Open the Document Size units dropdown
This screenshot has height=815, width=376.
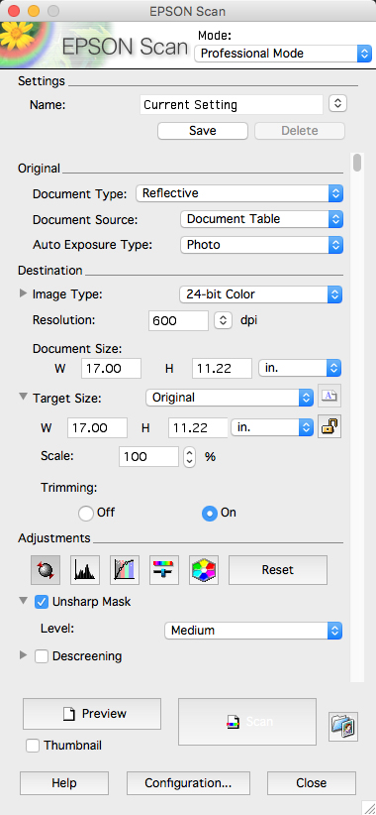click(300, 369)
